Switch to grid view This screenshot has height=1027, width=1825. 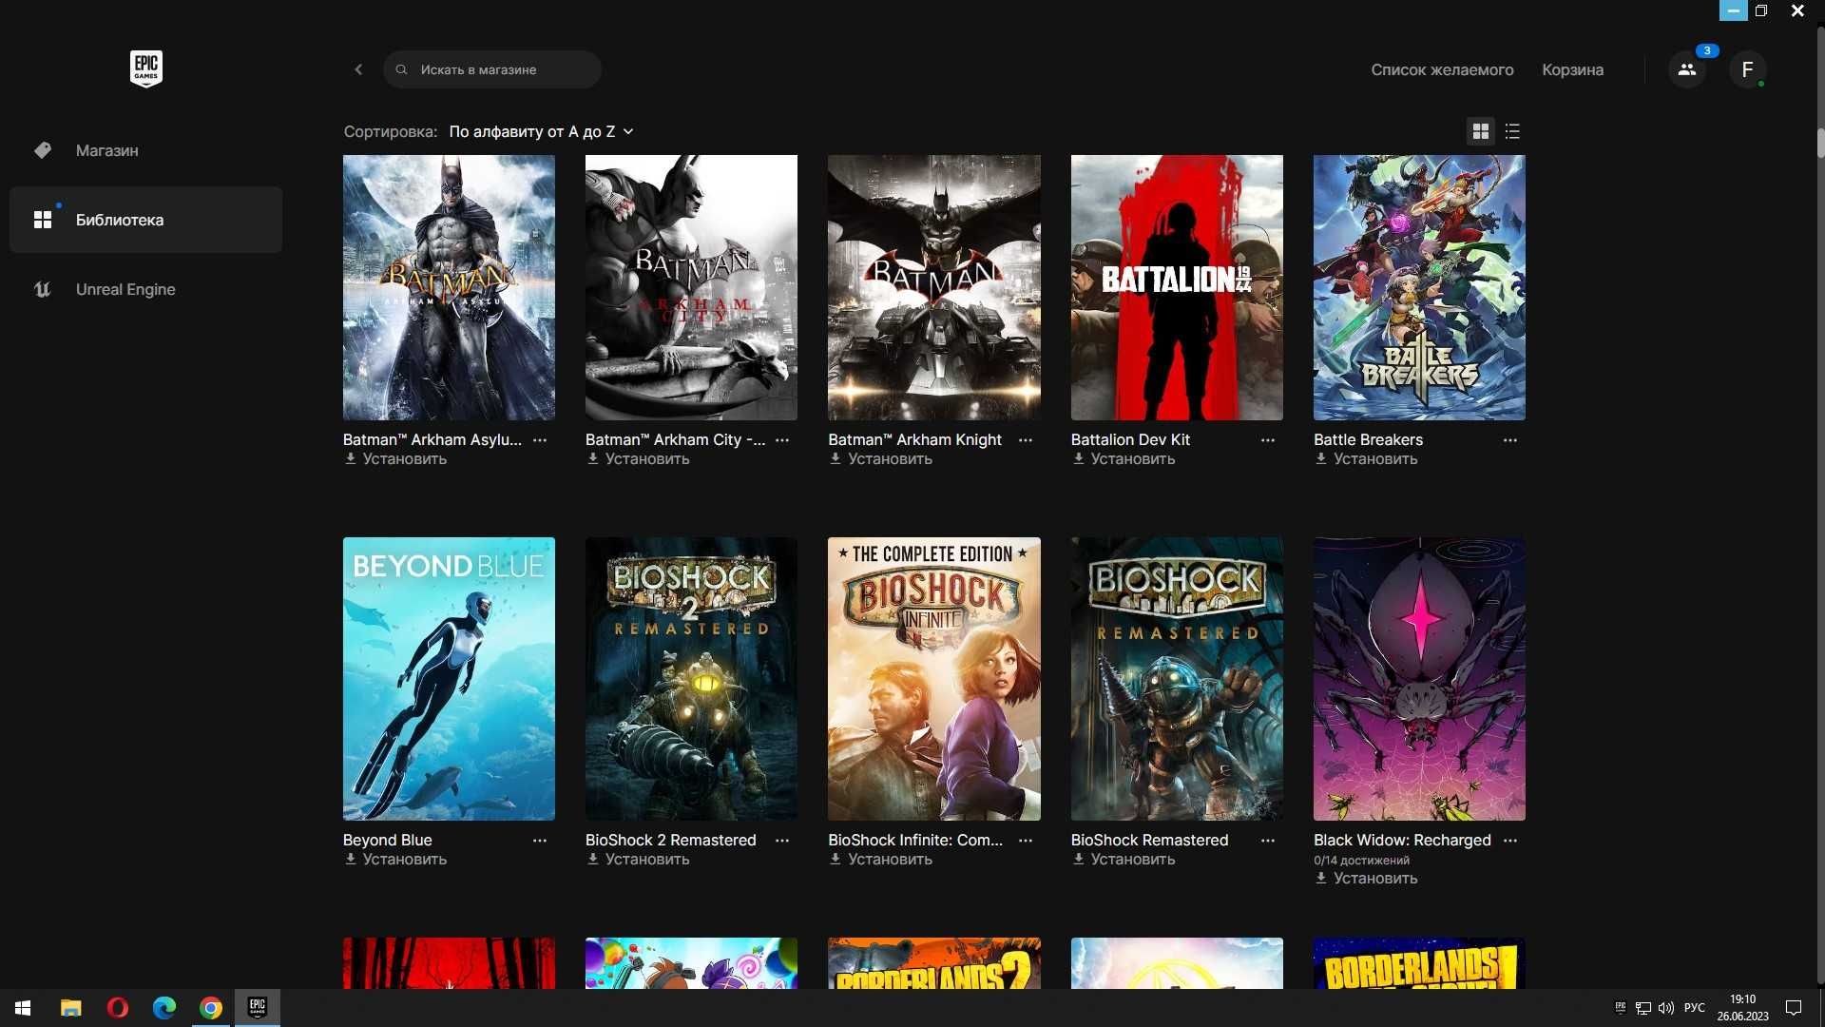click(x=1480, y=131)
